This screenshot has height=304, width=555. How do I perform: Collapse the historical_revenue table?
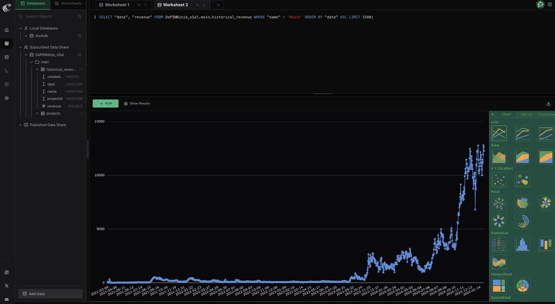click(x=37, y=69)
